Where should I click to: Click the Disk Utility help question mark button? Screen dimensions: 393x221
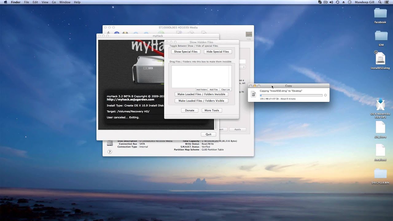(110, 152)
